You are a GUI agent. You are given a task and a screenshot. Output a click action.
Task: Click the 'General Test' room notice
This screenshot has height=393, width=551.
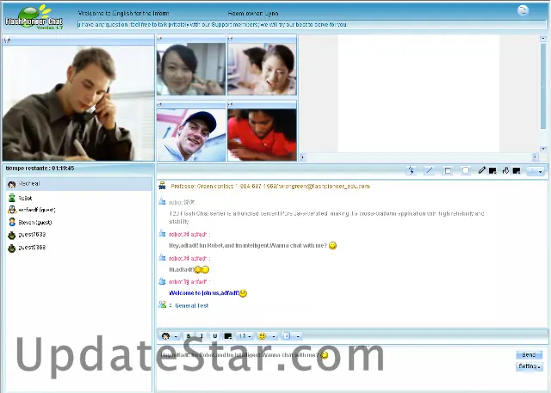191,305
